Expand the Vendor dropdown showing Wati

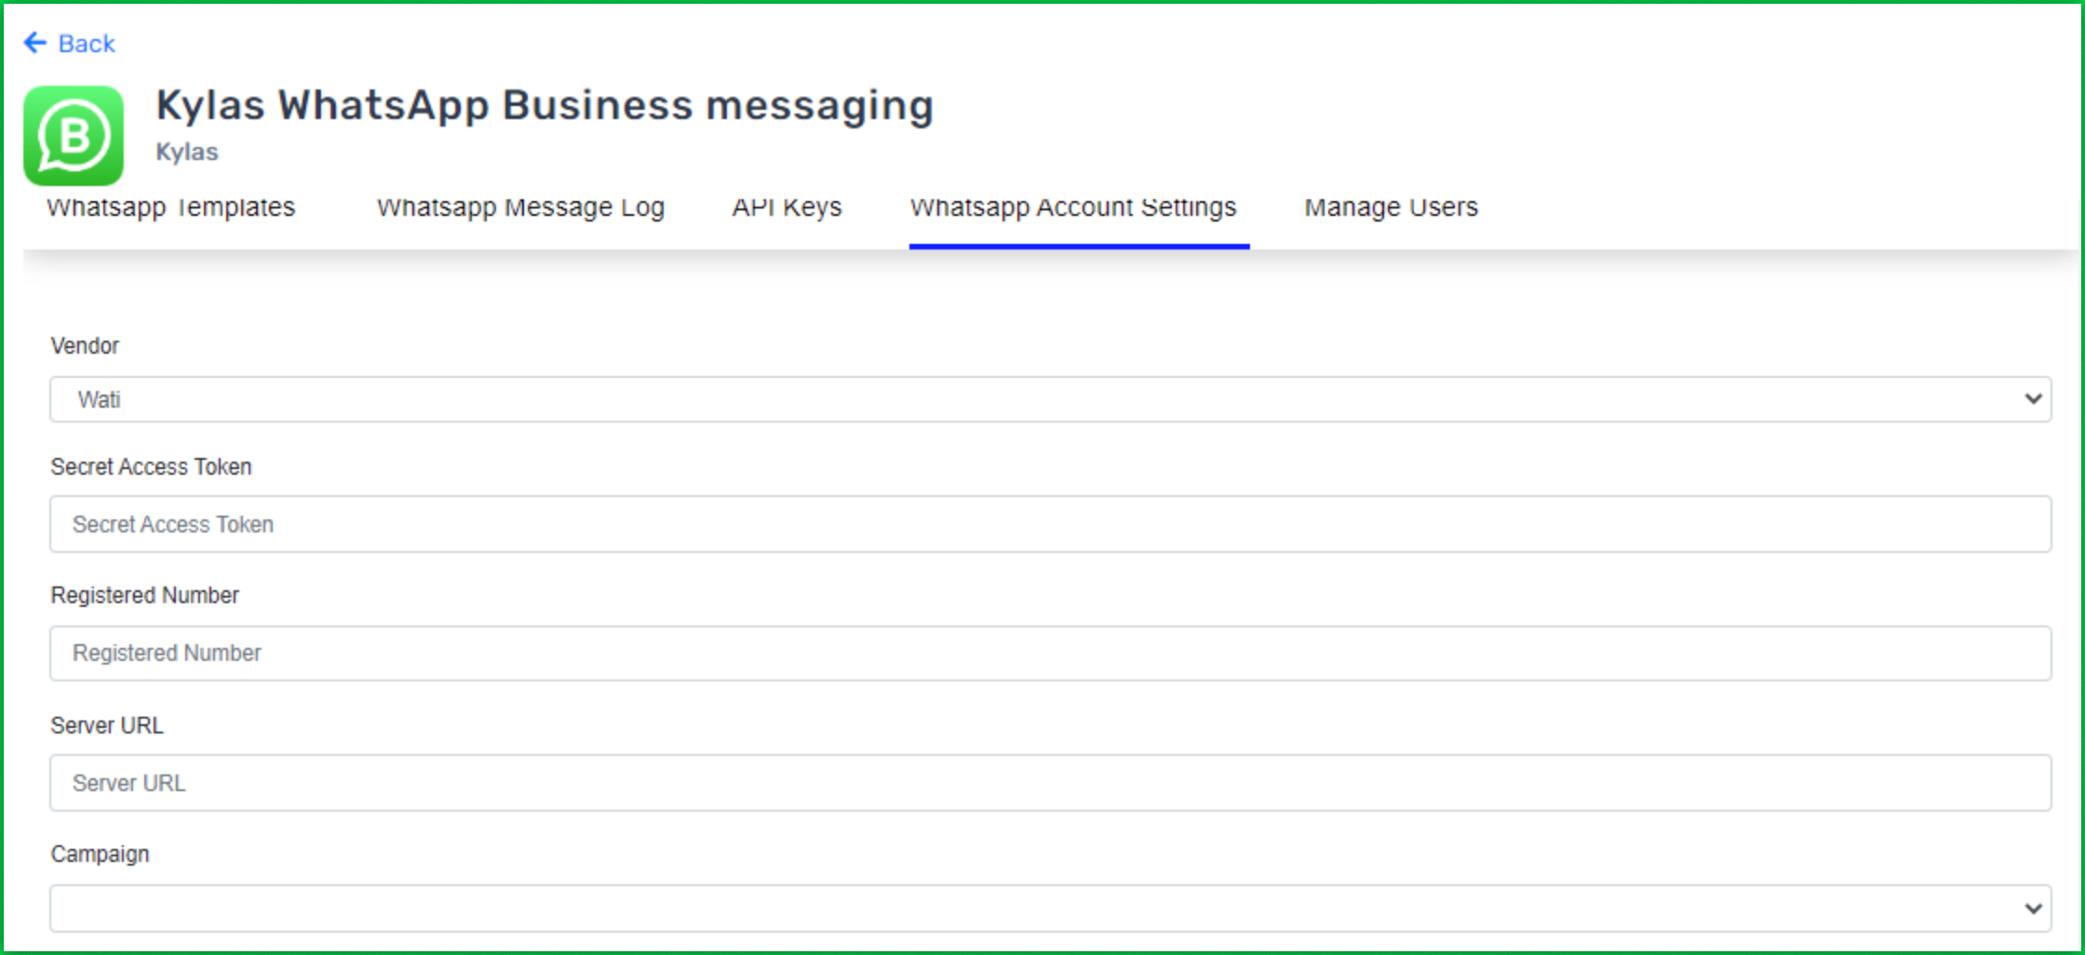tap(1050, 399)
